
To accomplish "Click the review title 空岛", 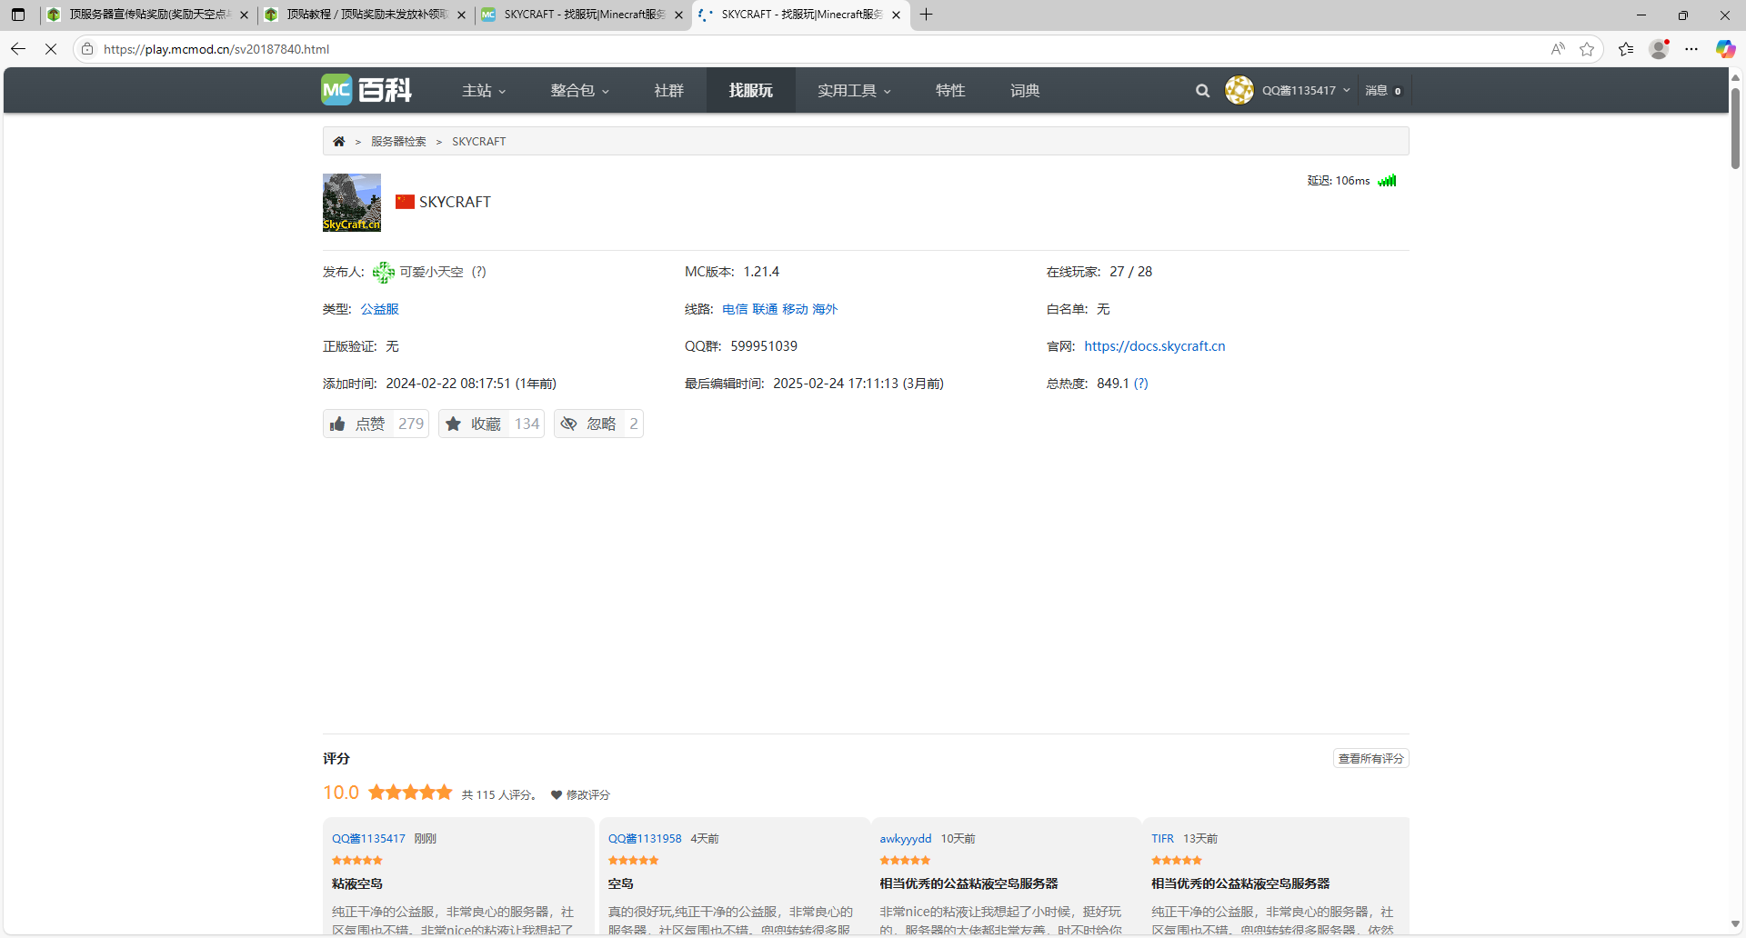I will (620, 883).
